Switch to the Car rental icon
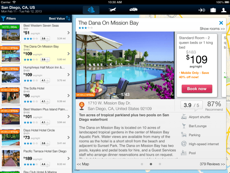Viewport: 230px width, 173px height. pyautogui.click(x=133, y=10)
